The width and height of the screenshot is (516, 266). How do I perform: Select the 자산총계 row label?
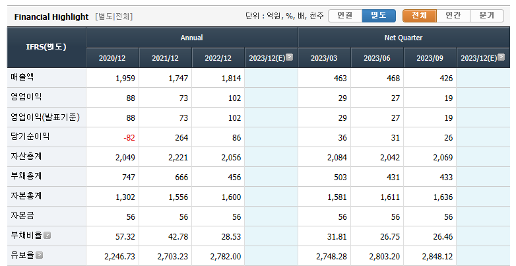(26, 156)
